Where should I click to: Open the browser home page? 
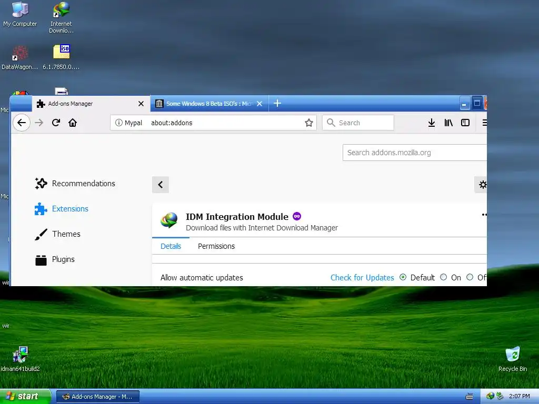tap(73, 123)
